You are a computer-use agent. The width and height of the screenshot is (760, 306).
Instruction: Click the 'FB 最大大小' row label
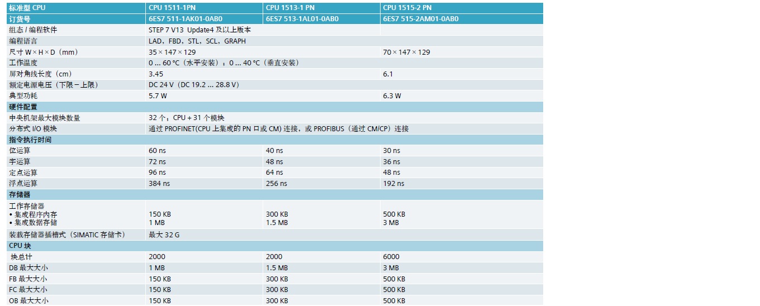pyautogui.click(x=28, y=279)
